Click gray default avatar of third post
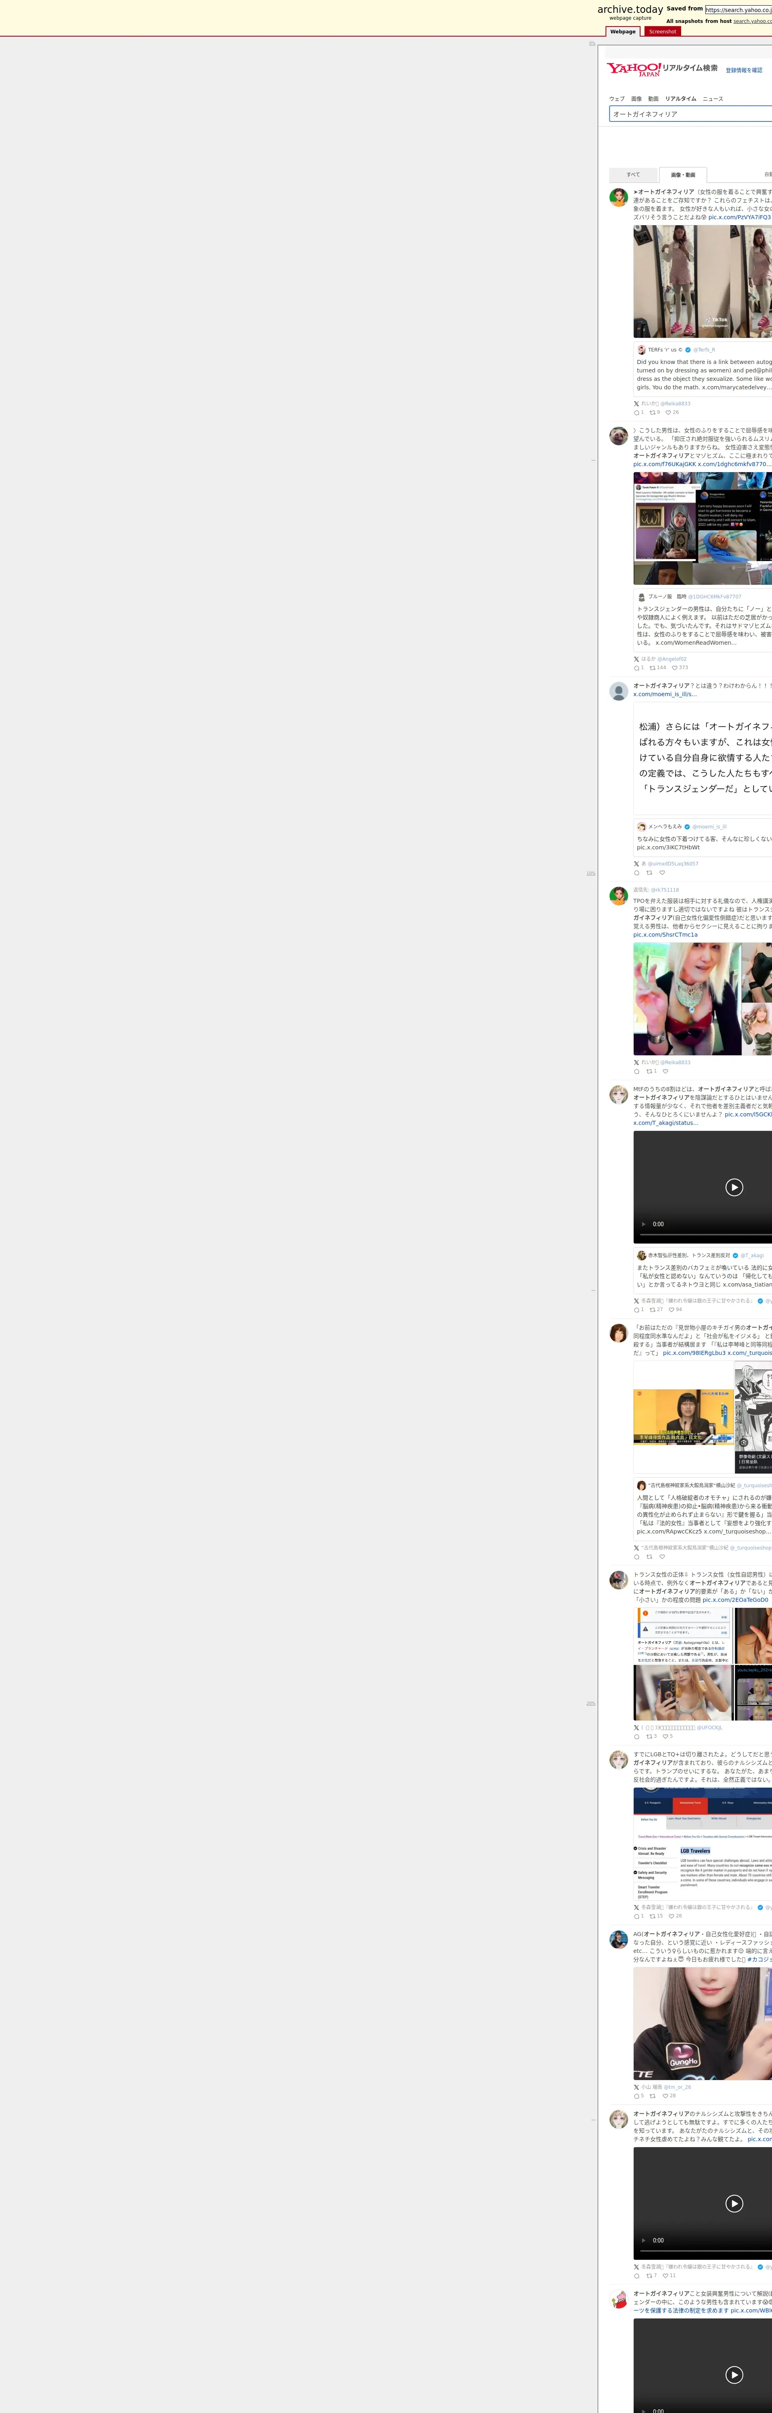 618,691
